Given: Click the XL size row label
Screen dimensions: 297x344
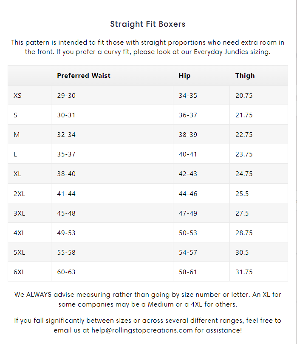Looking at the screenshot, I should point(17,174).
